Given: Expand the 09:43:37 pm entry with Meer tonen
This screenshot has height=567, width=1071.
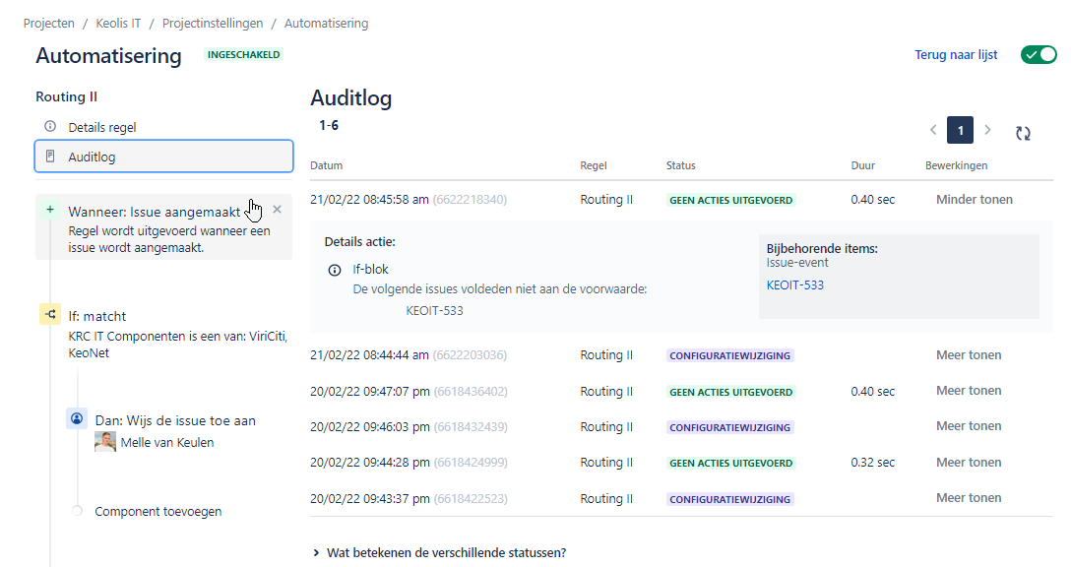Looking at the screenshot, I should (969, 498).
